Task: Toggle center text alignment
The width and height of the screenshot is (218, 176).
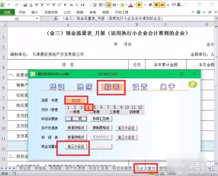Action: click(x=157, y=5)
